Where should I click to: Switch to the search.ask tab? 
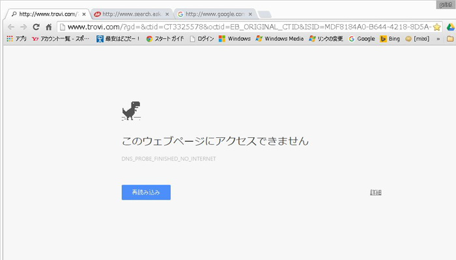[x=132, y=14]
